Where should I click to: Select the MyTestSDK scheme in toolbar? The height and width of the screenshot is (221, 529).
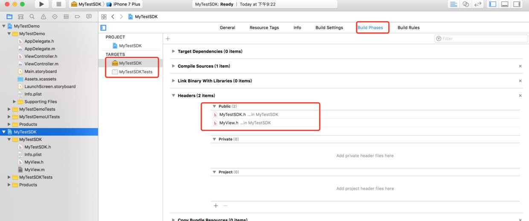(86, 4)
